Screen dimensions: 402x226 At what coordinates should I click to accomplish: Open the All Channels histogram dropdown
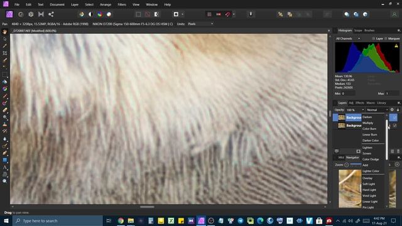point(347,38)
